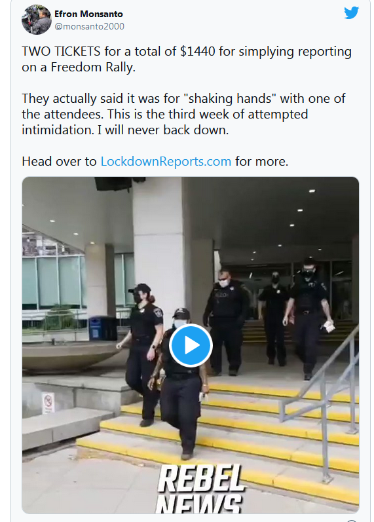
Task: Open the @monsanto2000 handle link
Action: pos(89,26)
